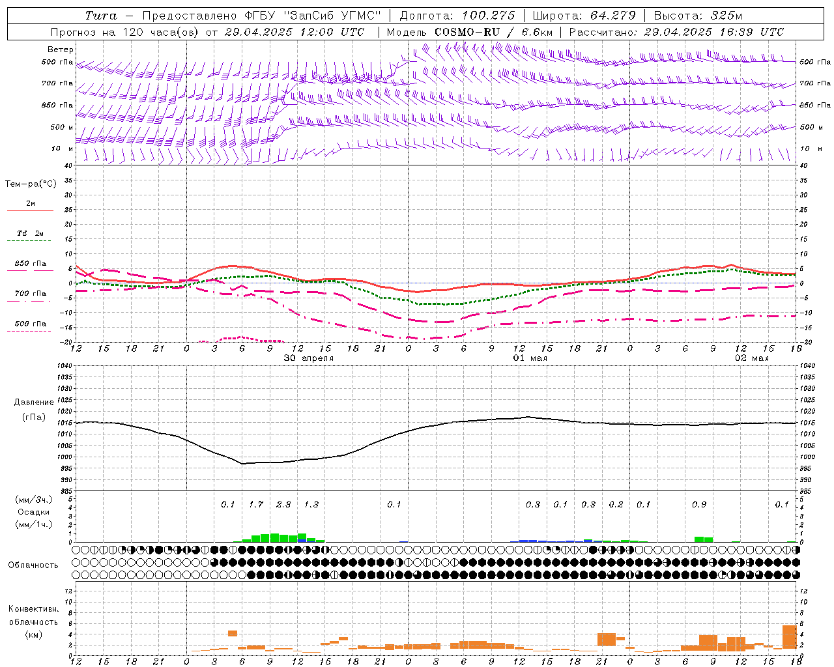Click the (мм/1ч.) precipitation unit label
The height and width of the screenshot is (667, 834).
point(33,524)
